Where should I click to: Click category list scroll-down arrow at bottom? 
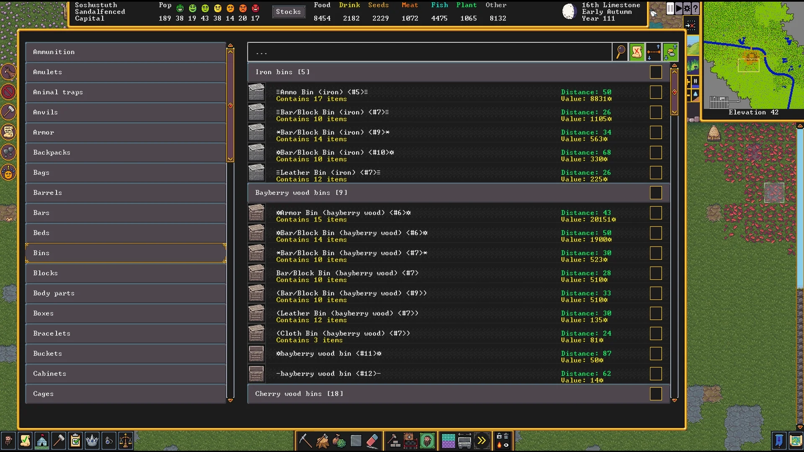click(x=230, y=400)
